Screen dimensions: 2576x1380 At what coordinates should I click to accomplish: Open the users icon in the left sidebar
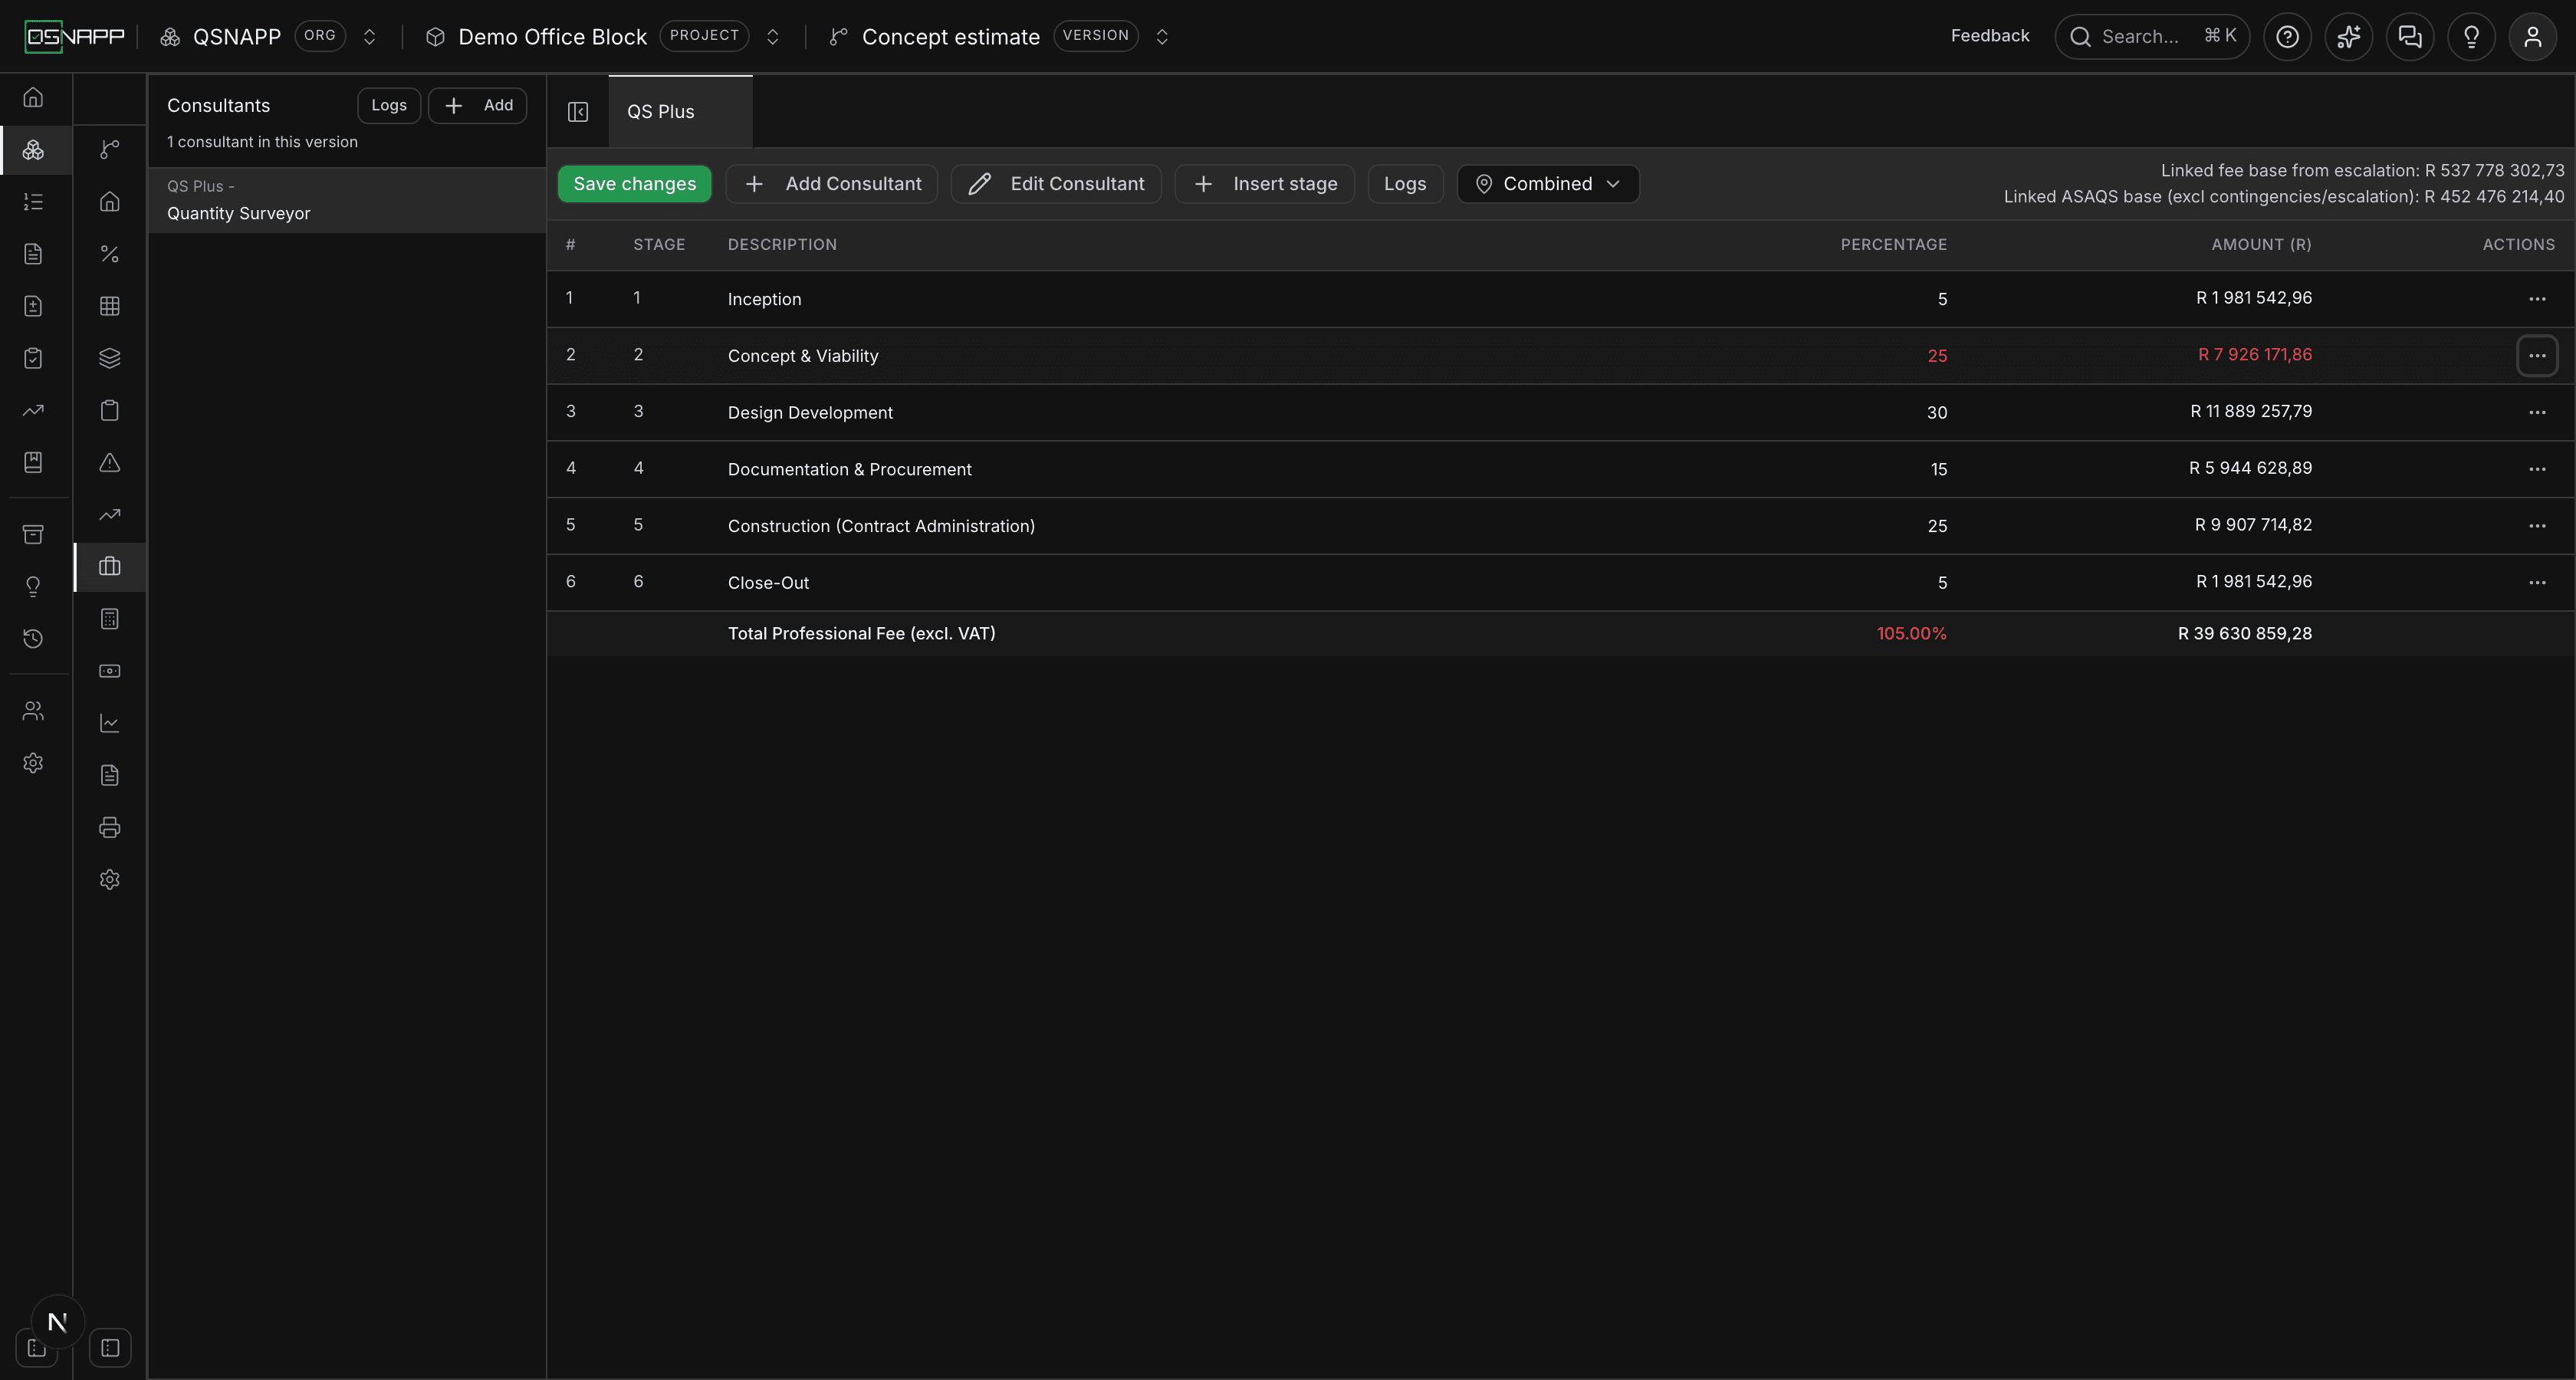click(33, 711)
